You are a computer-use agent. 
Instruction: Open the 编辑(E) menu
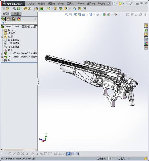(42, 4)
